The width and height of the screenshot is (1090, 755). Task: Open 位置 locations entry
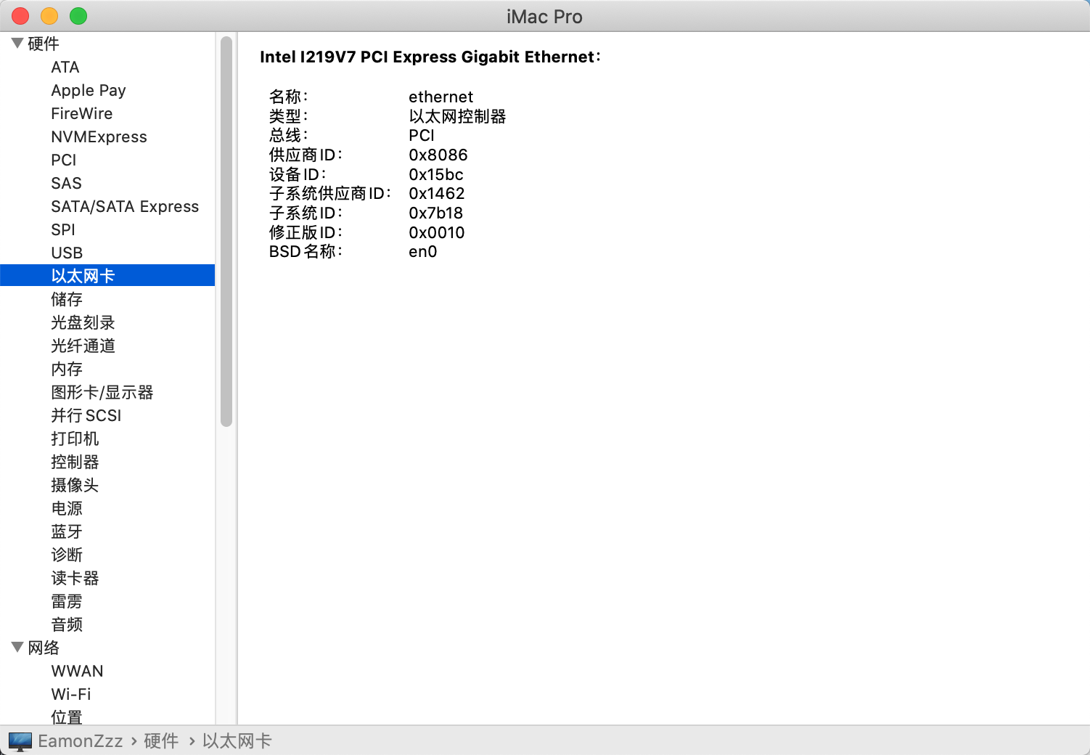click(x=67, y=717)
